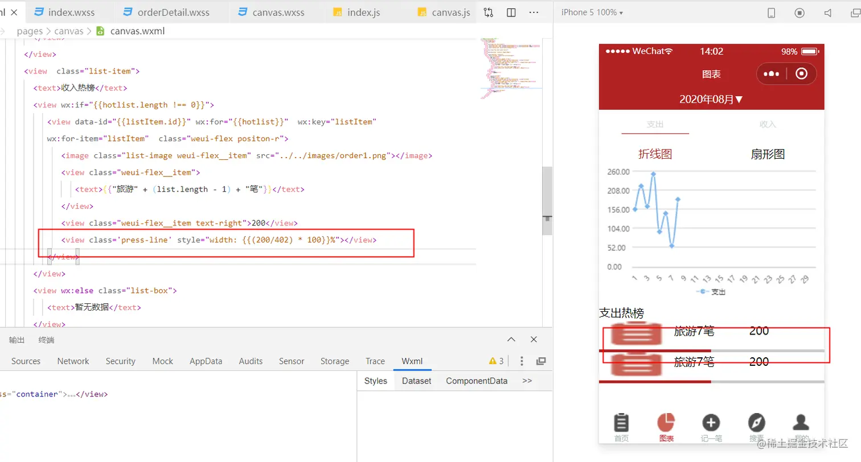Click the 支出 legend entry under the chart

tap(711, 292)
